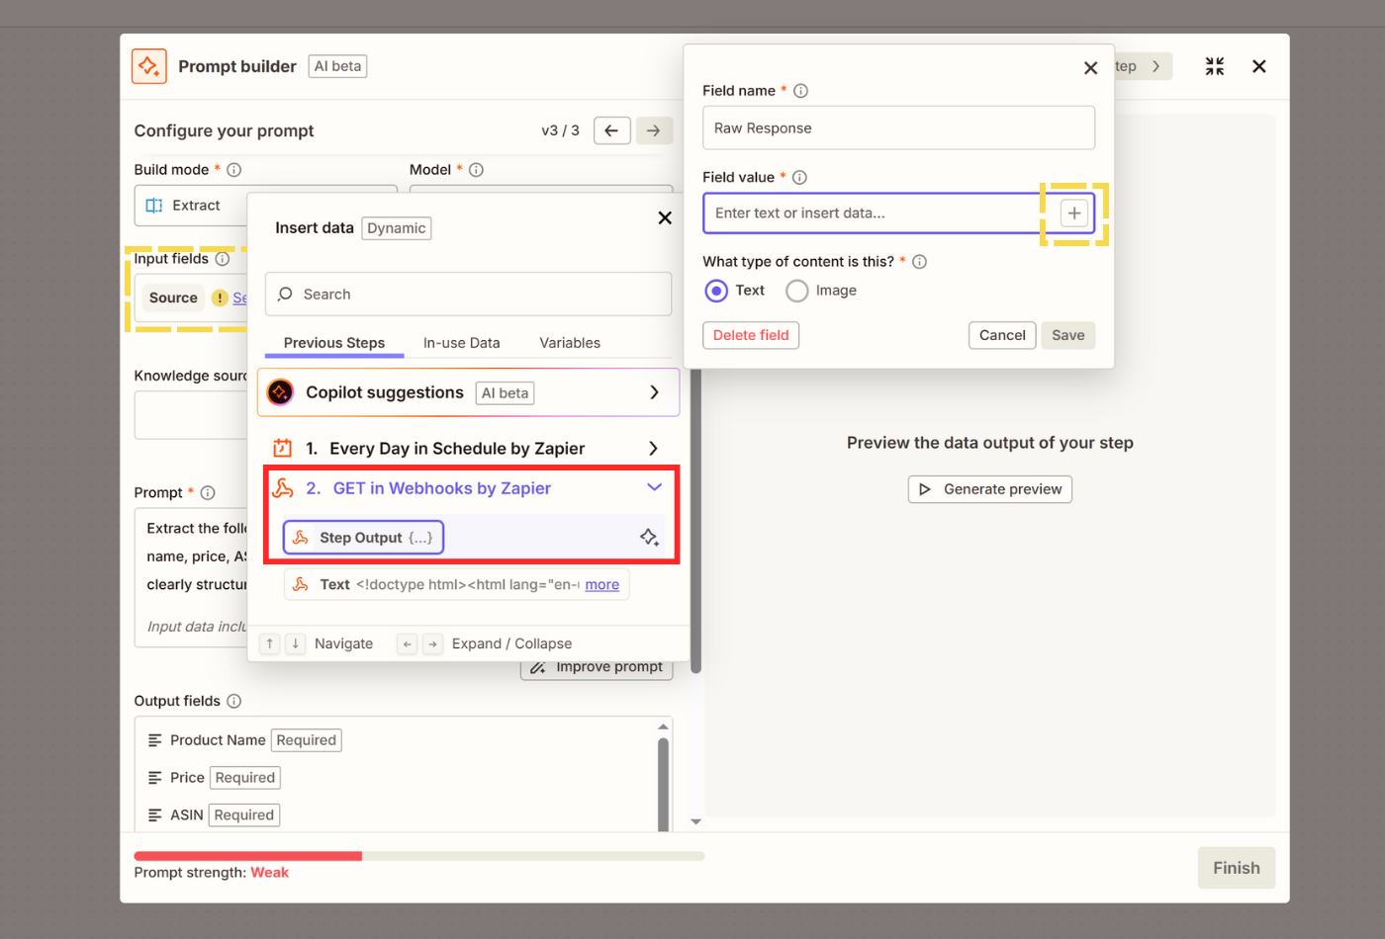Click the more link in Text row
This screenshot has height=939, width=1385.
click(601, 585)
